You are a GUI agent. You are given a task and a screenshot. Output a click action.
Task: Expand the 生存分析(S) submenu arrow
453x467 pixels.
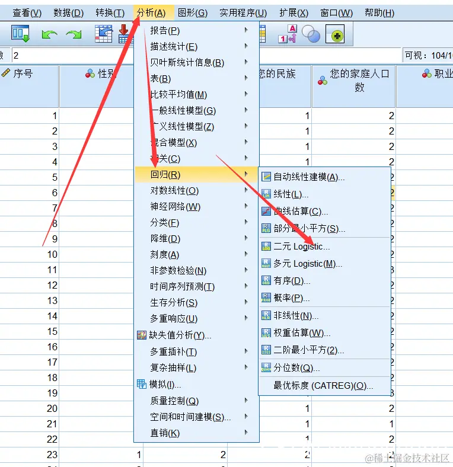tap(246, 302)
